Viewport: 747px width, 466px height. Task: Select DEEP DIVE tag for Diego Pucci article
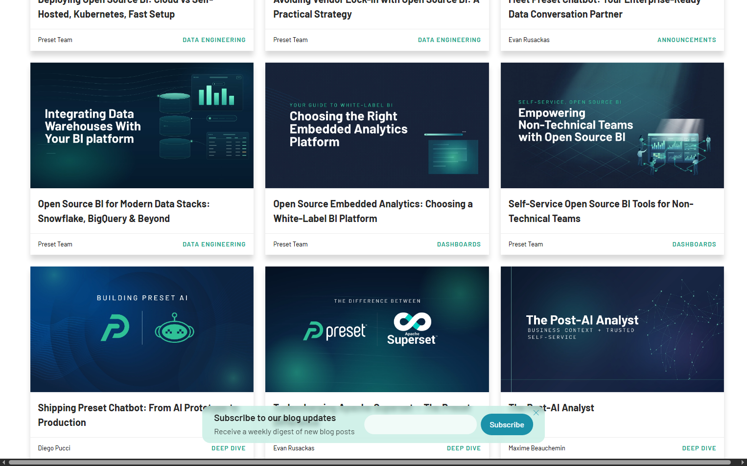pos(229,448)
